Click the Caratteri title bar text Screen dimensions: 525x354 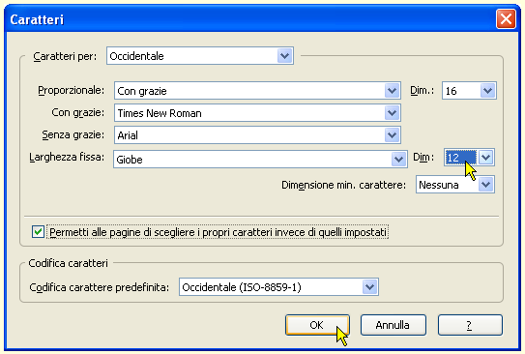point(37,19)
